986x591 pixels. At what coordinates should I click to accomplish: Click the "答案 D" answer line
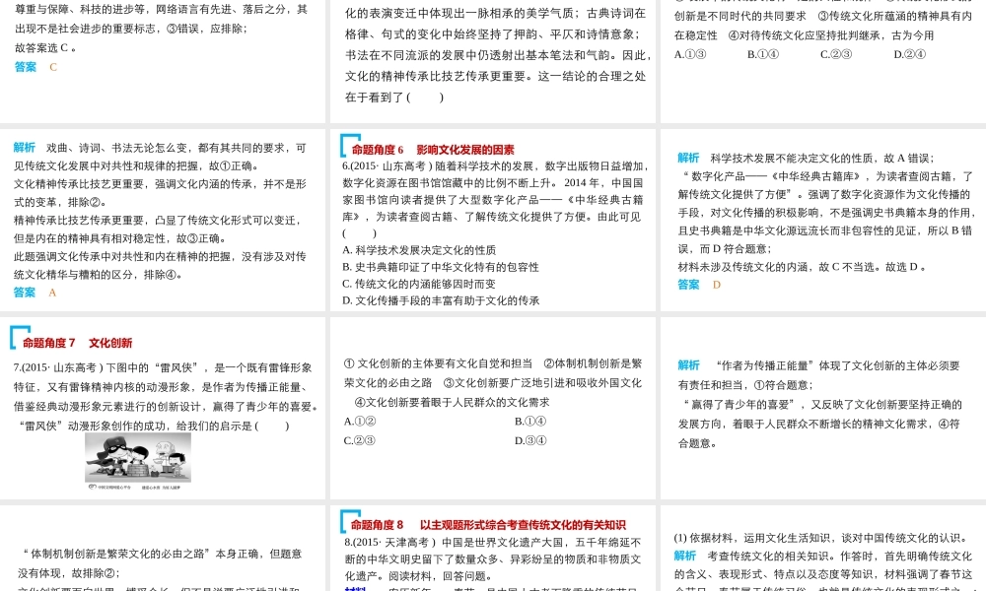click(699, 285)
